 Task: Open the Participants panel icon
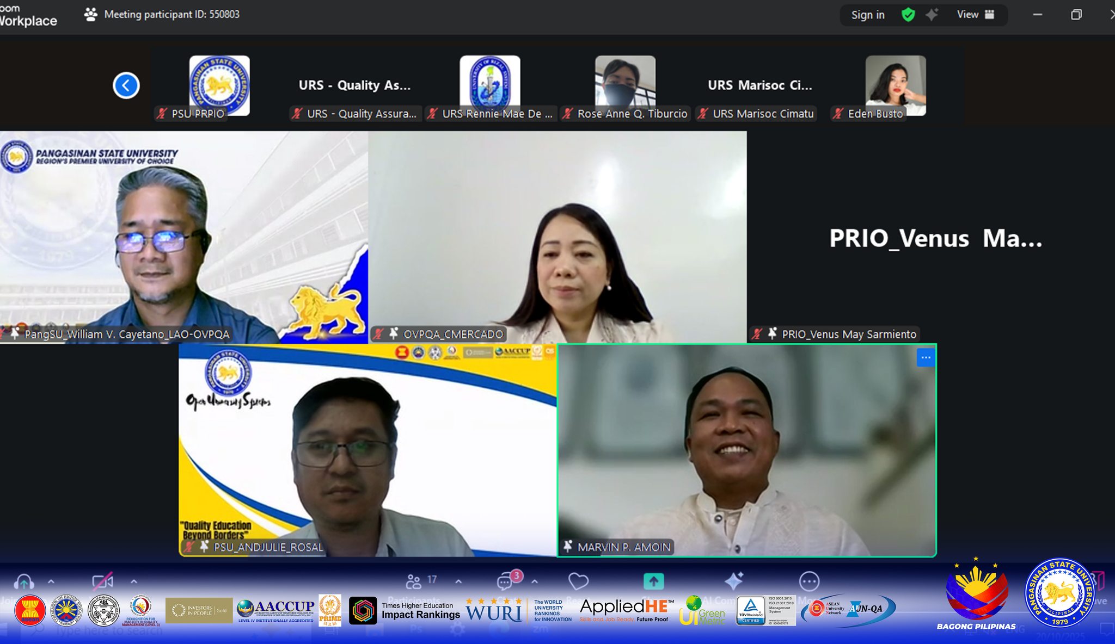coord(414,582)
